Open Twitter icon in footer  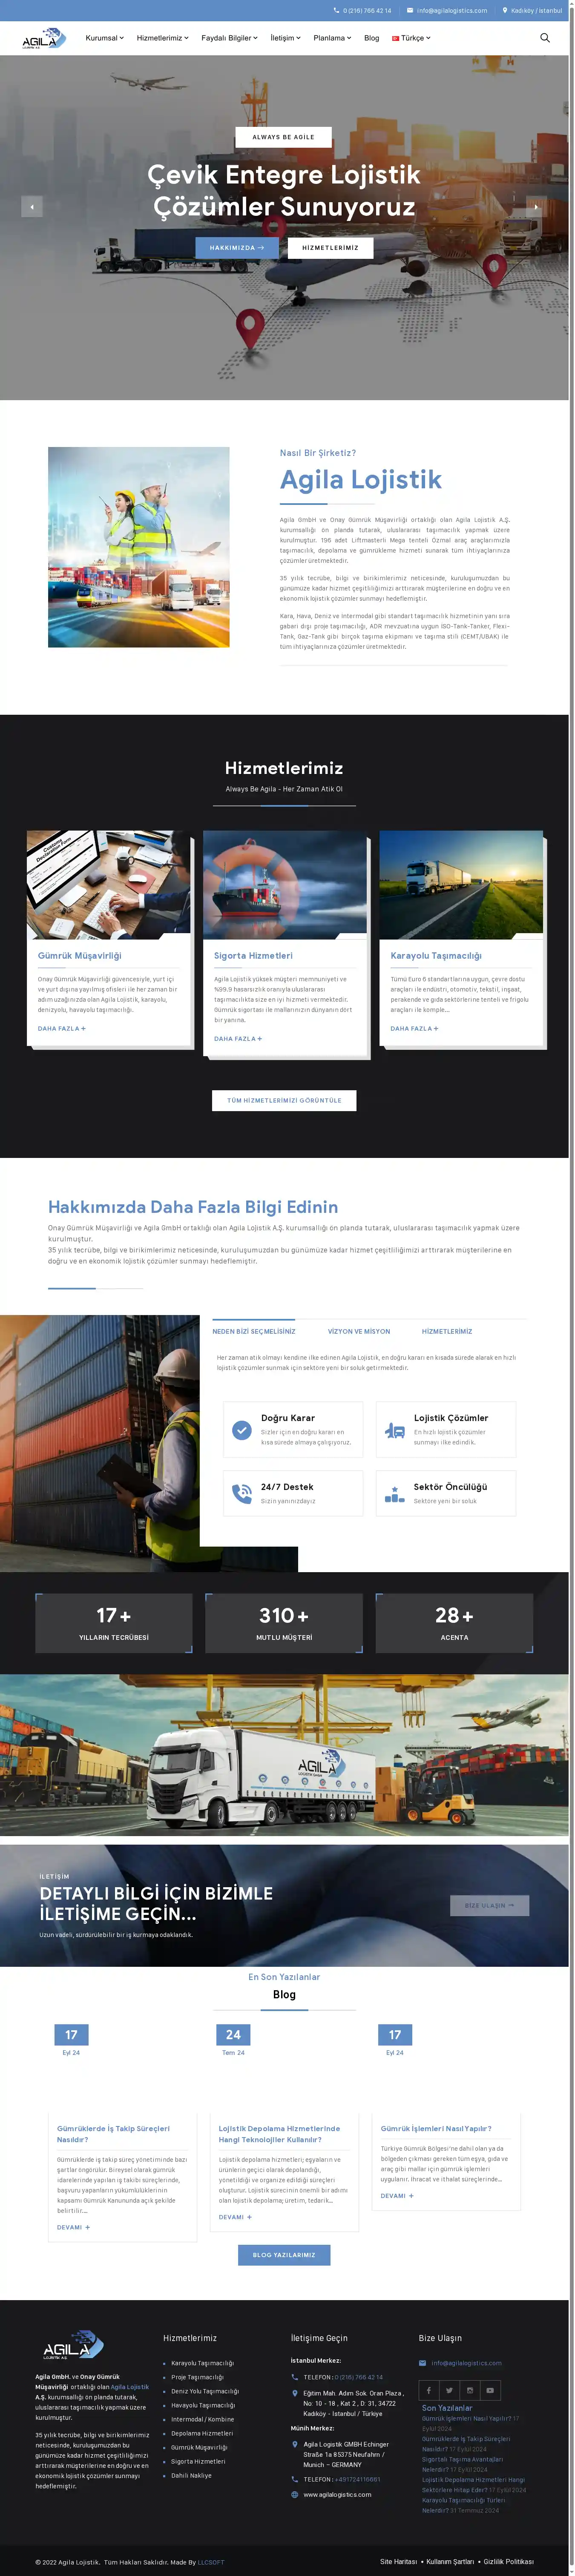(x=449, y=2389)
